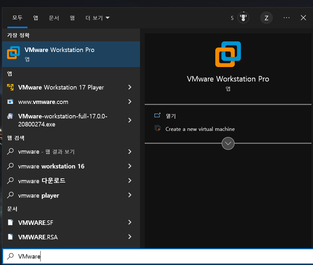Click the 'VMWARE.RSA' document name
This screenshot has width=313, height=265.
[38, 237]
